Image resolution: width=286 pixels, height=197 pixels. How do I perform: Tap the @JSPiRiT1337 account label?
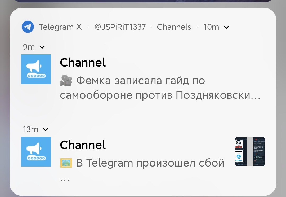(120, 27)
